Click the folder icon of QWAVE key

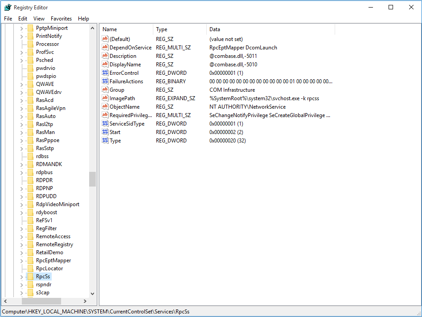[31, 84]
